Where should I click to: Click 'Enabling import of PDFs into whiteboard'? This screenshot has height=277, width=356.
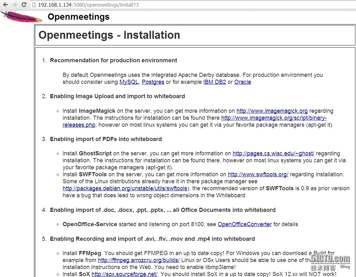pos(106,139)
